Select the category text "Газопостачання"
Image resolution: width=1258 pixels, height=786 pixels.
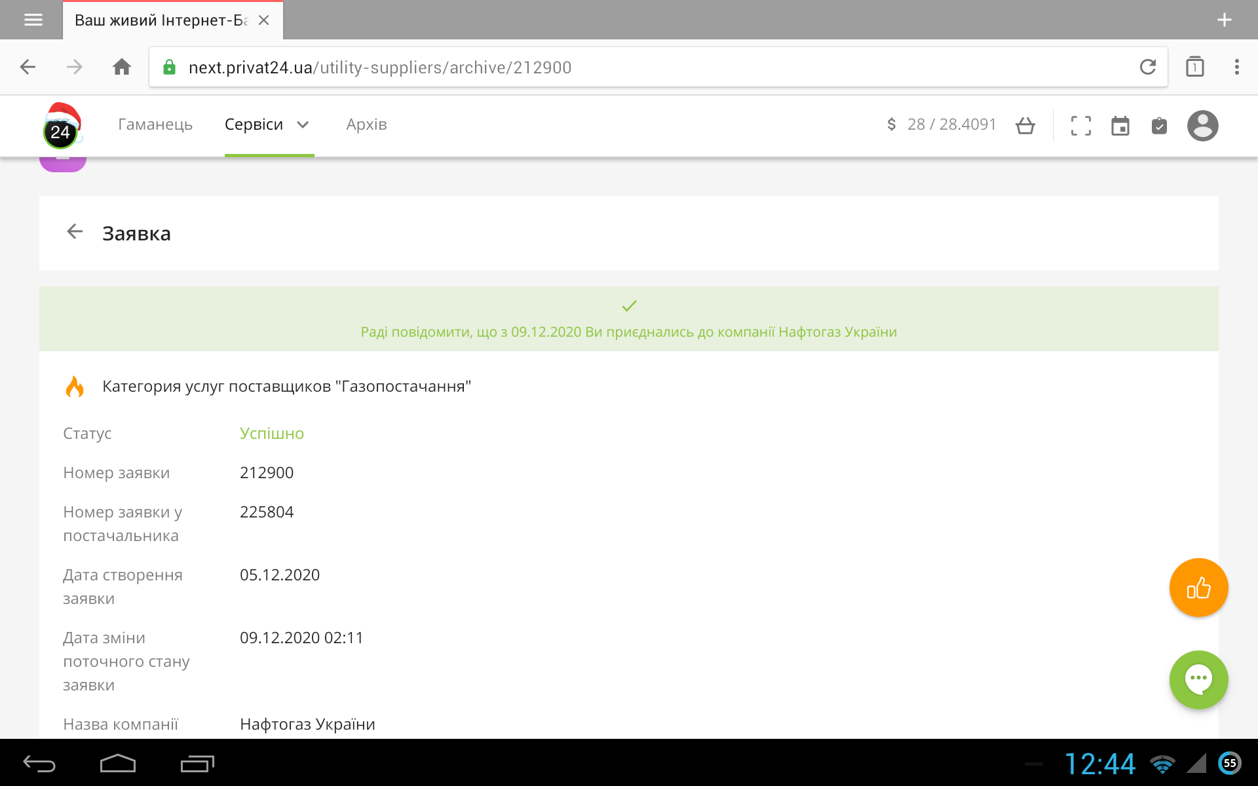pos(403,386)
